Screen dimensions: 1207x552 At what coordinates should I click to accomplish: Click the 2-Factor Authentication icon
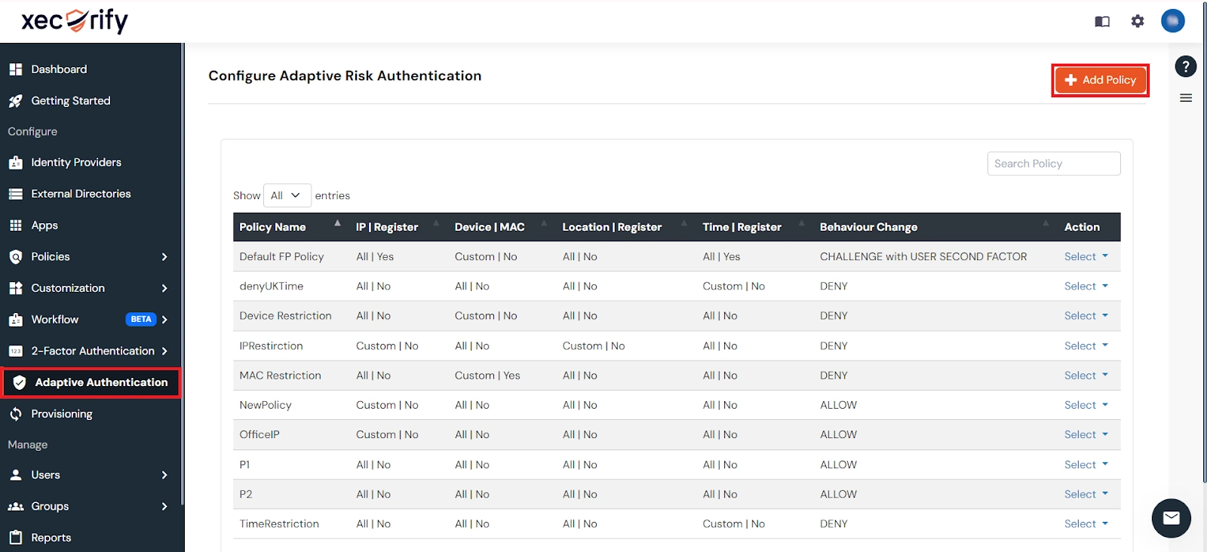(x=16, y=351)
